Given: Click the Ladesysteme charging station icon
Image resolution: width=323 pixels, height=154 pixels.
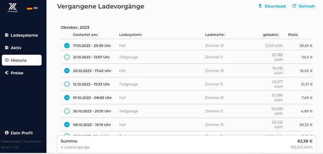Looking at the screenshot, I should (x=6, y=35).
